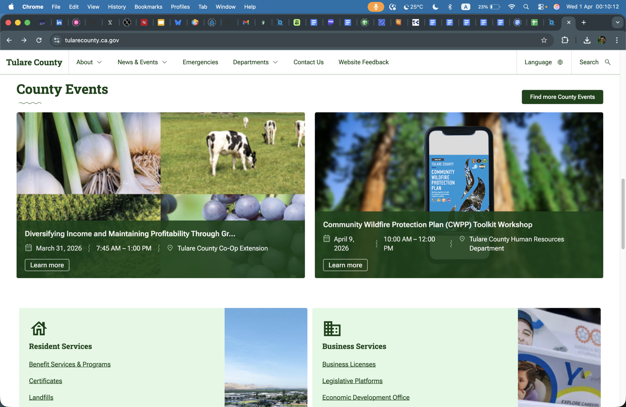Open the purple FOSS tab

pos(331,23)
